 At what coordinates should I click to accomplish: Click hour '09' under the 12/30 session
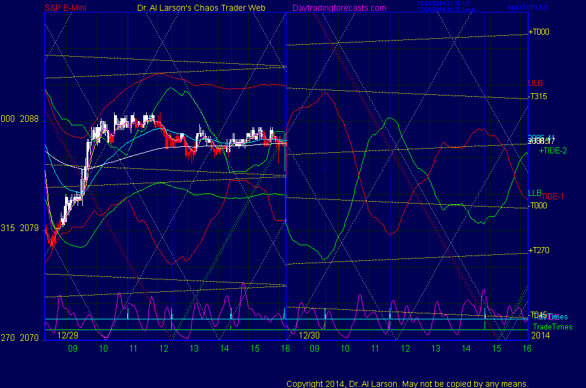tap(314, 349)
